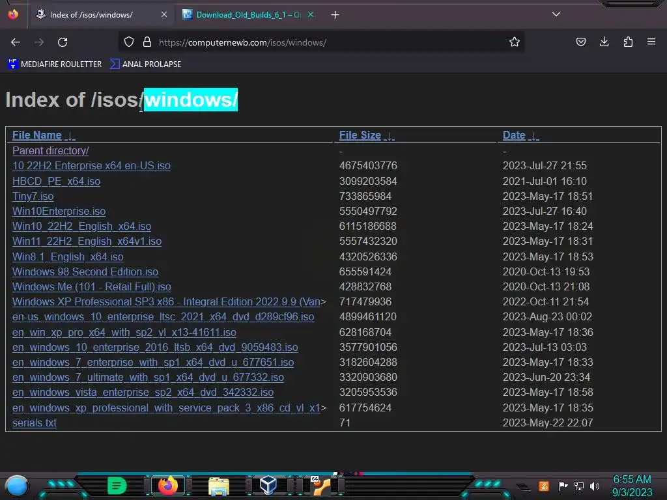Sort listing by File Size
The image size is (667, 500).
(360, 135)
